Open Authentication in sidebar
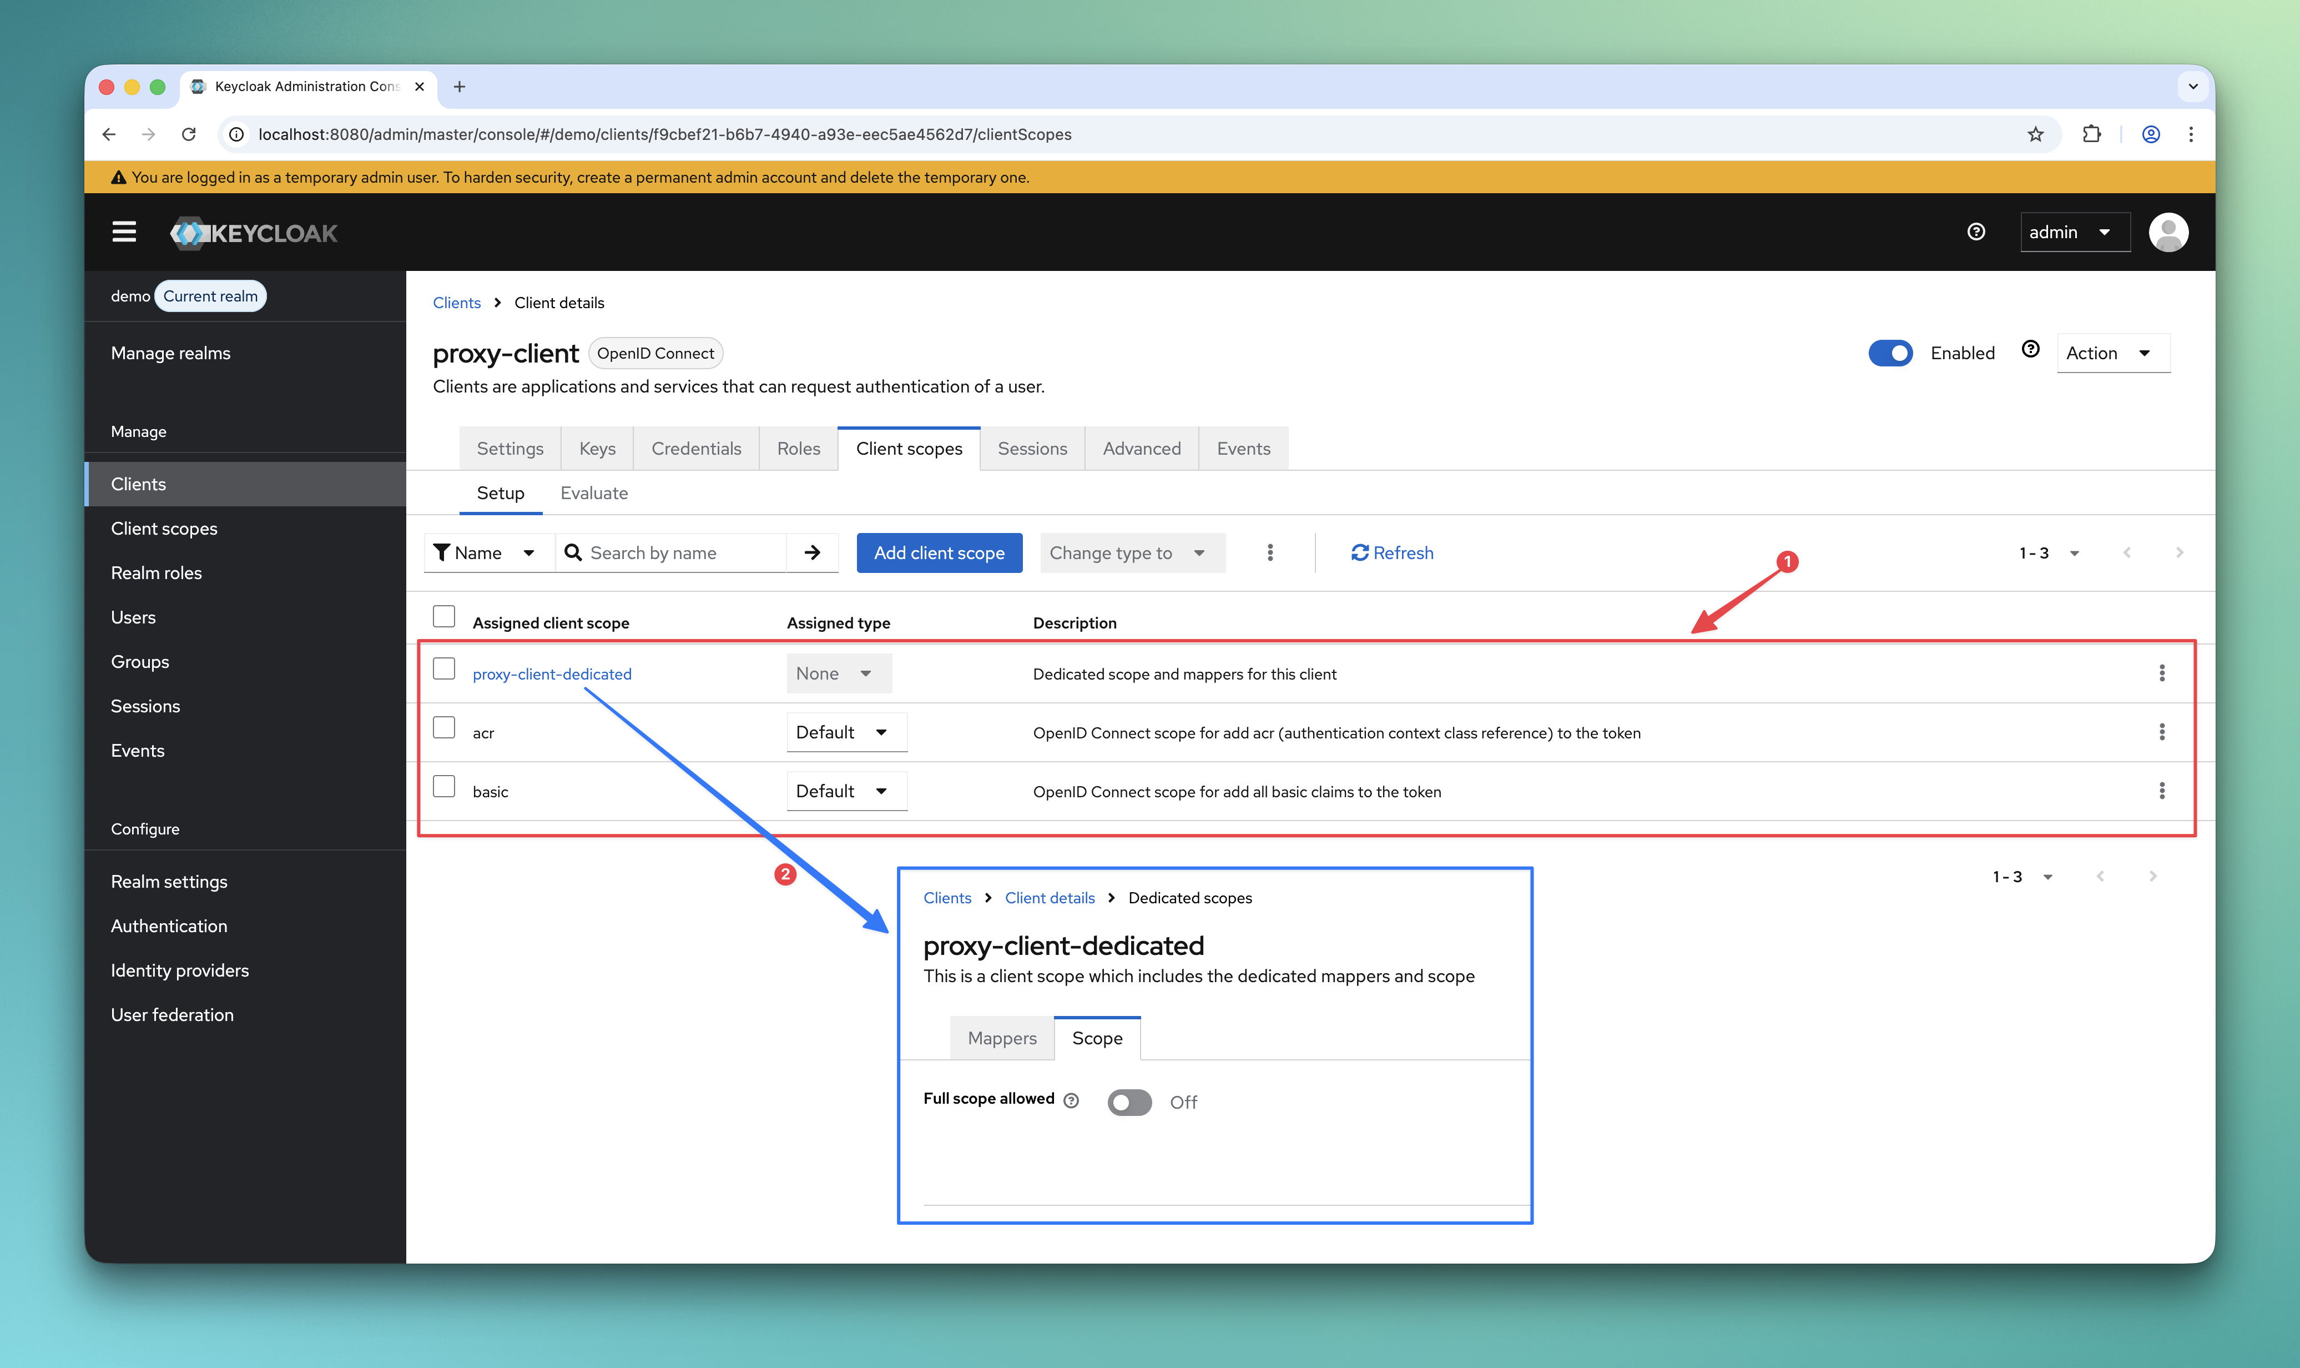2300x1368 pixels. click(x=169, y=926)
